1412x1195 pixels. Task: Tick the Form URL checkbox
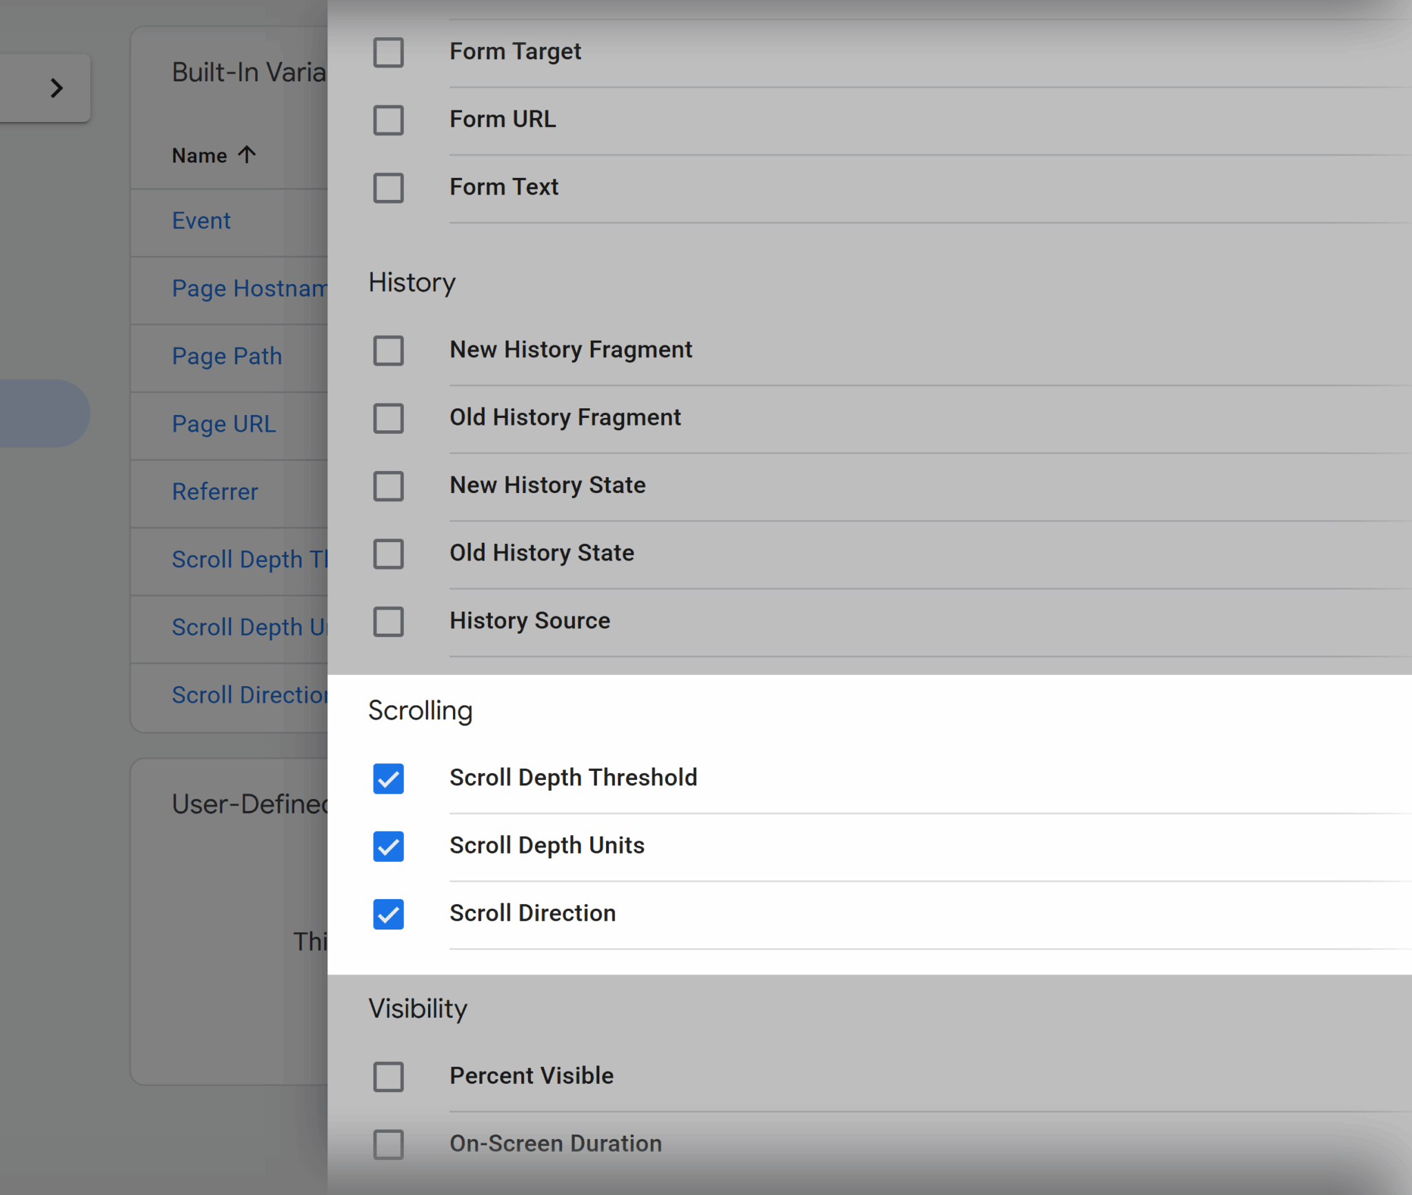[388, 120]
